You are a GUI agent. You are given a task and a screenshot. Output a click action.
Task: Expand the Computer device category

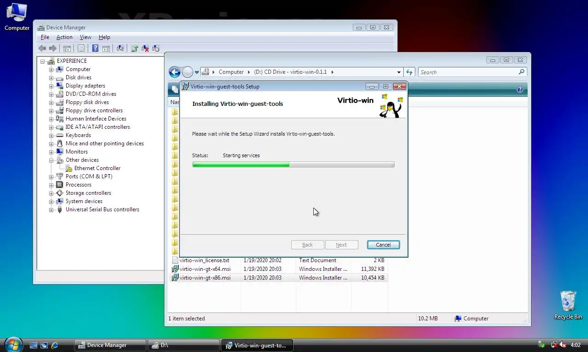pyautogui.click(x=51, y=69)
